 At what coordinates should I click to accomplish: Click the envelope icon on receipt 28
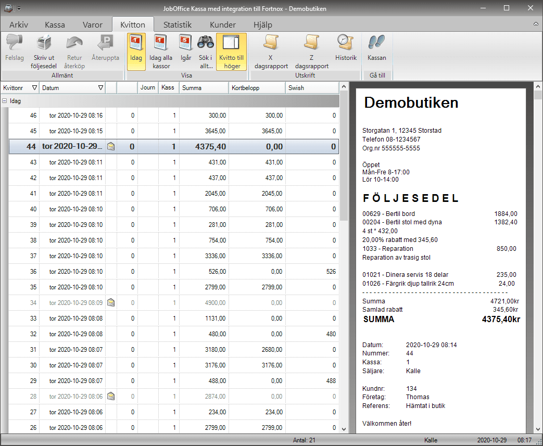tap(111, 396)
